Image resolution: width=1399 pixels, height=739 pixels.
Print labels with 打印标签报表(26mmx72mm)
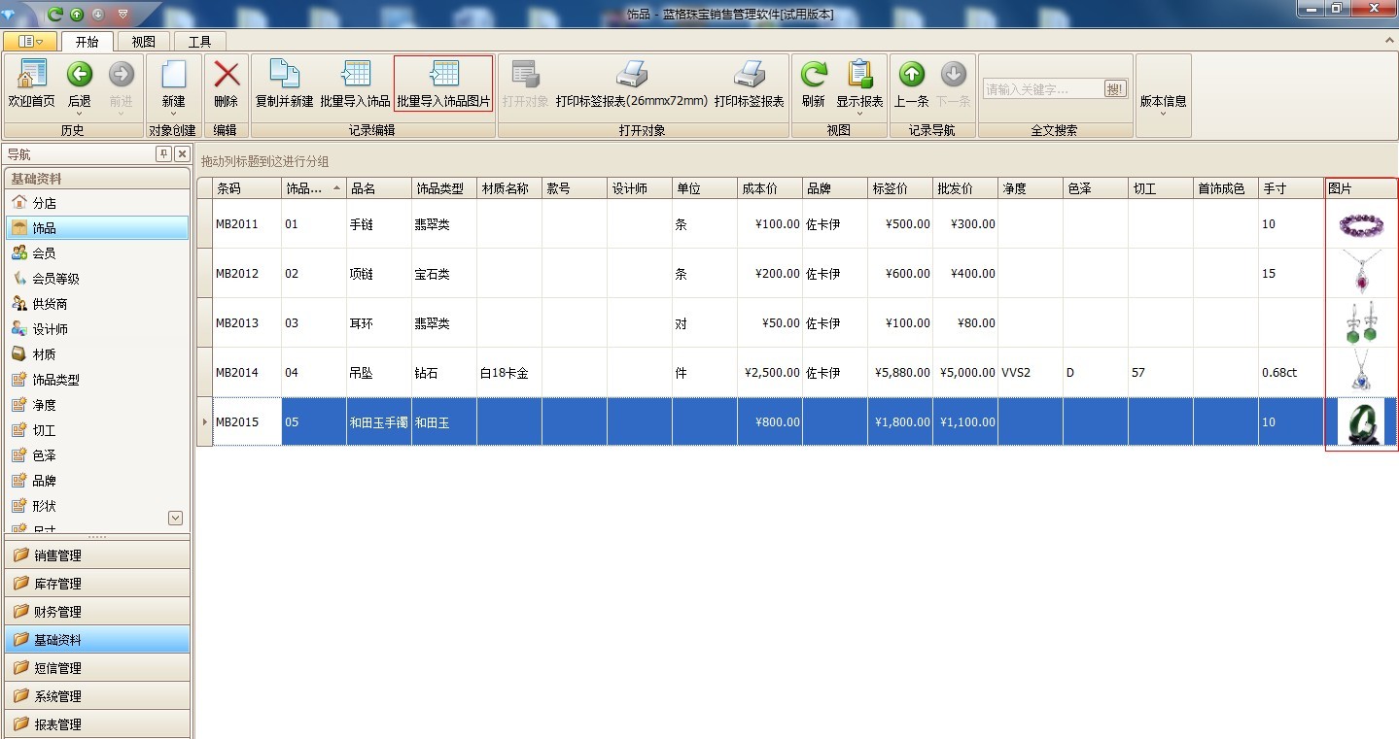coord(631,76)
